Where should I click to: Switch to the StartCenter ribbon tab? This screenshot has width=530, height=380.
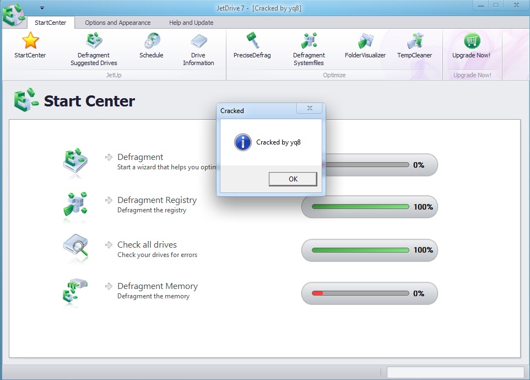pyautogui.click(x=50, y=23)
